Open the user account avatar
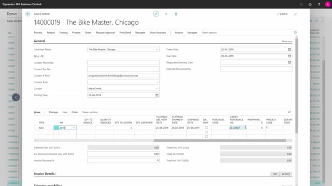 (327, 4)
